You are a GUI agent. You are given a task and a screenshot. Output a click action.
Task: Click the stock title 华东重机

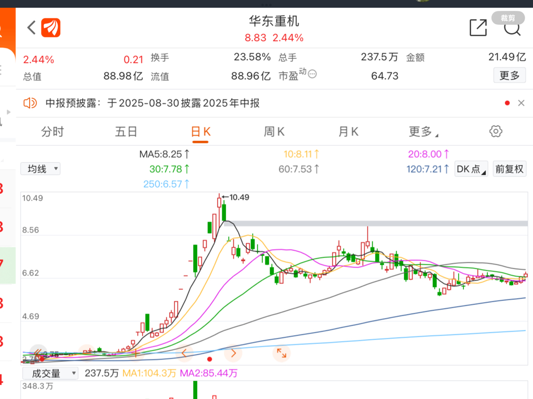point(274,21)
